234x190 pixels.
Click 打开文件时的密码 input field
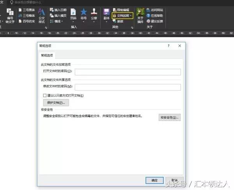point(128,72)
